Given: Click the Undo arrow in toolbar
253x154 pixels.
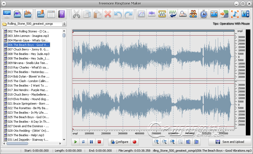Looking at the screenshot, I should (x=118, y=14).
